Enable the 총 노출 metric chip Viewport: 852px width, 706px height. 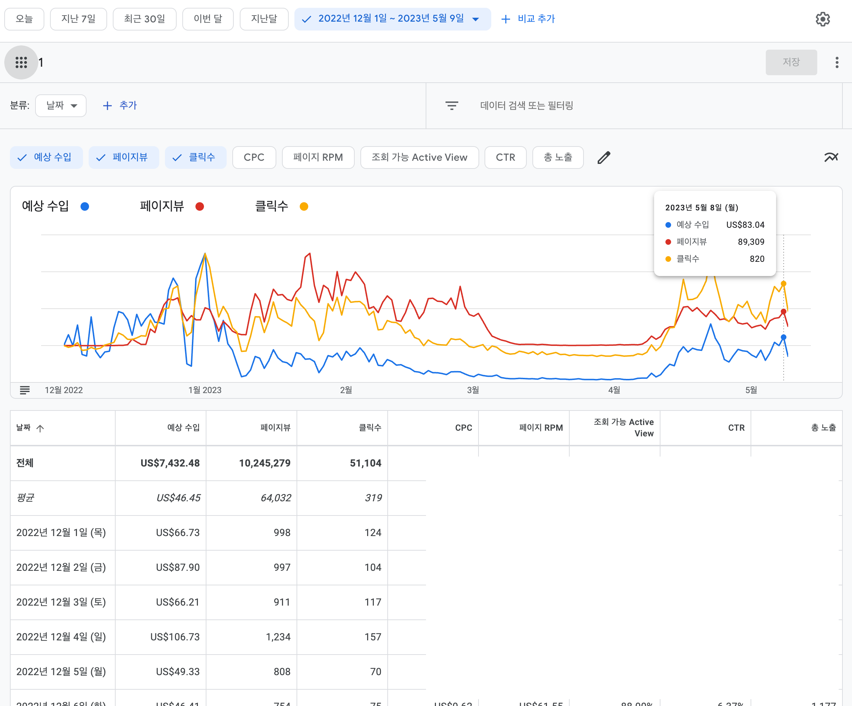pyautogui.click(x=558, y=158)
